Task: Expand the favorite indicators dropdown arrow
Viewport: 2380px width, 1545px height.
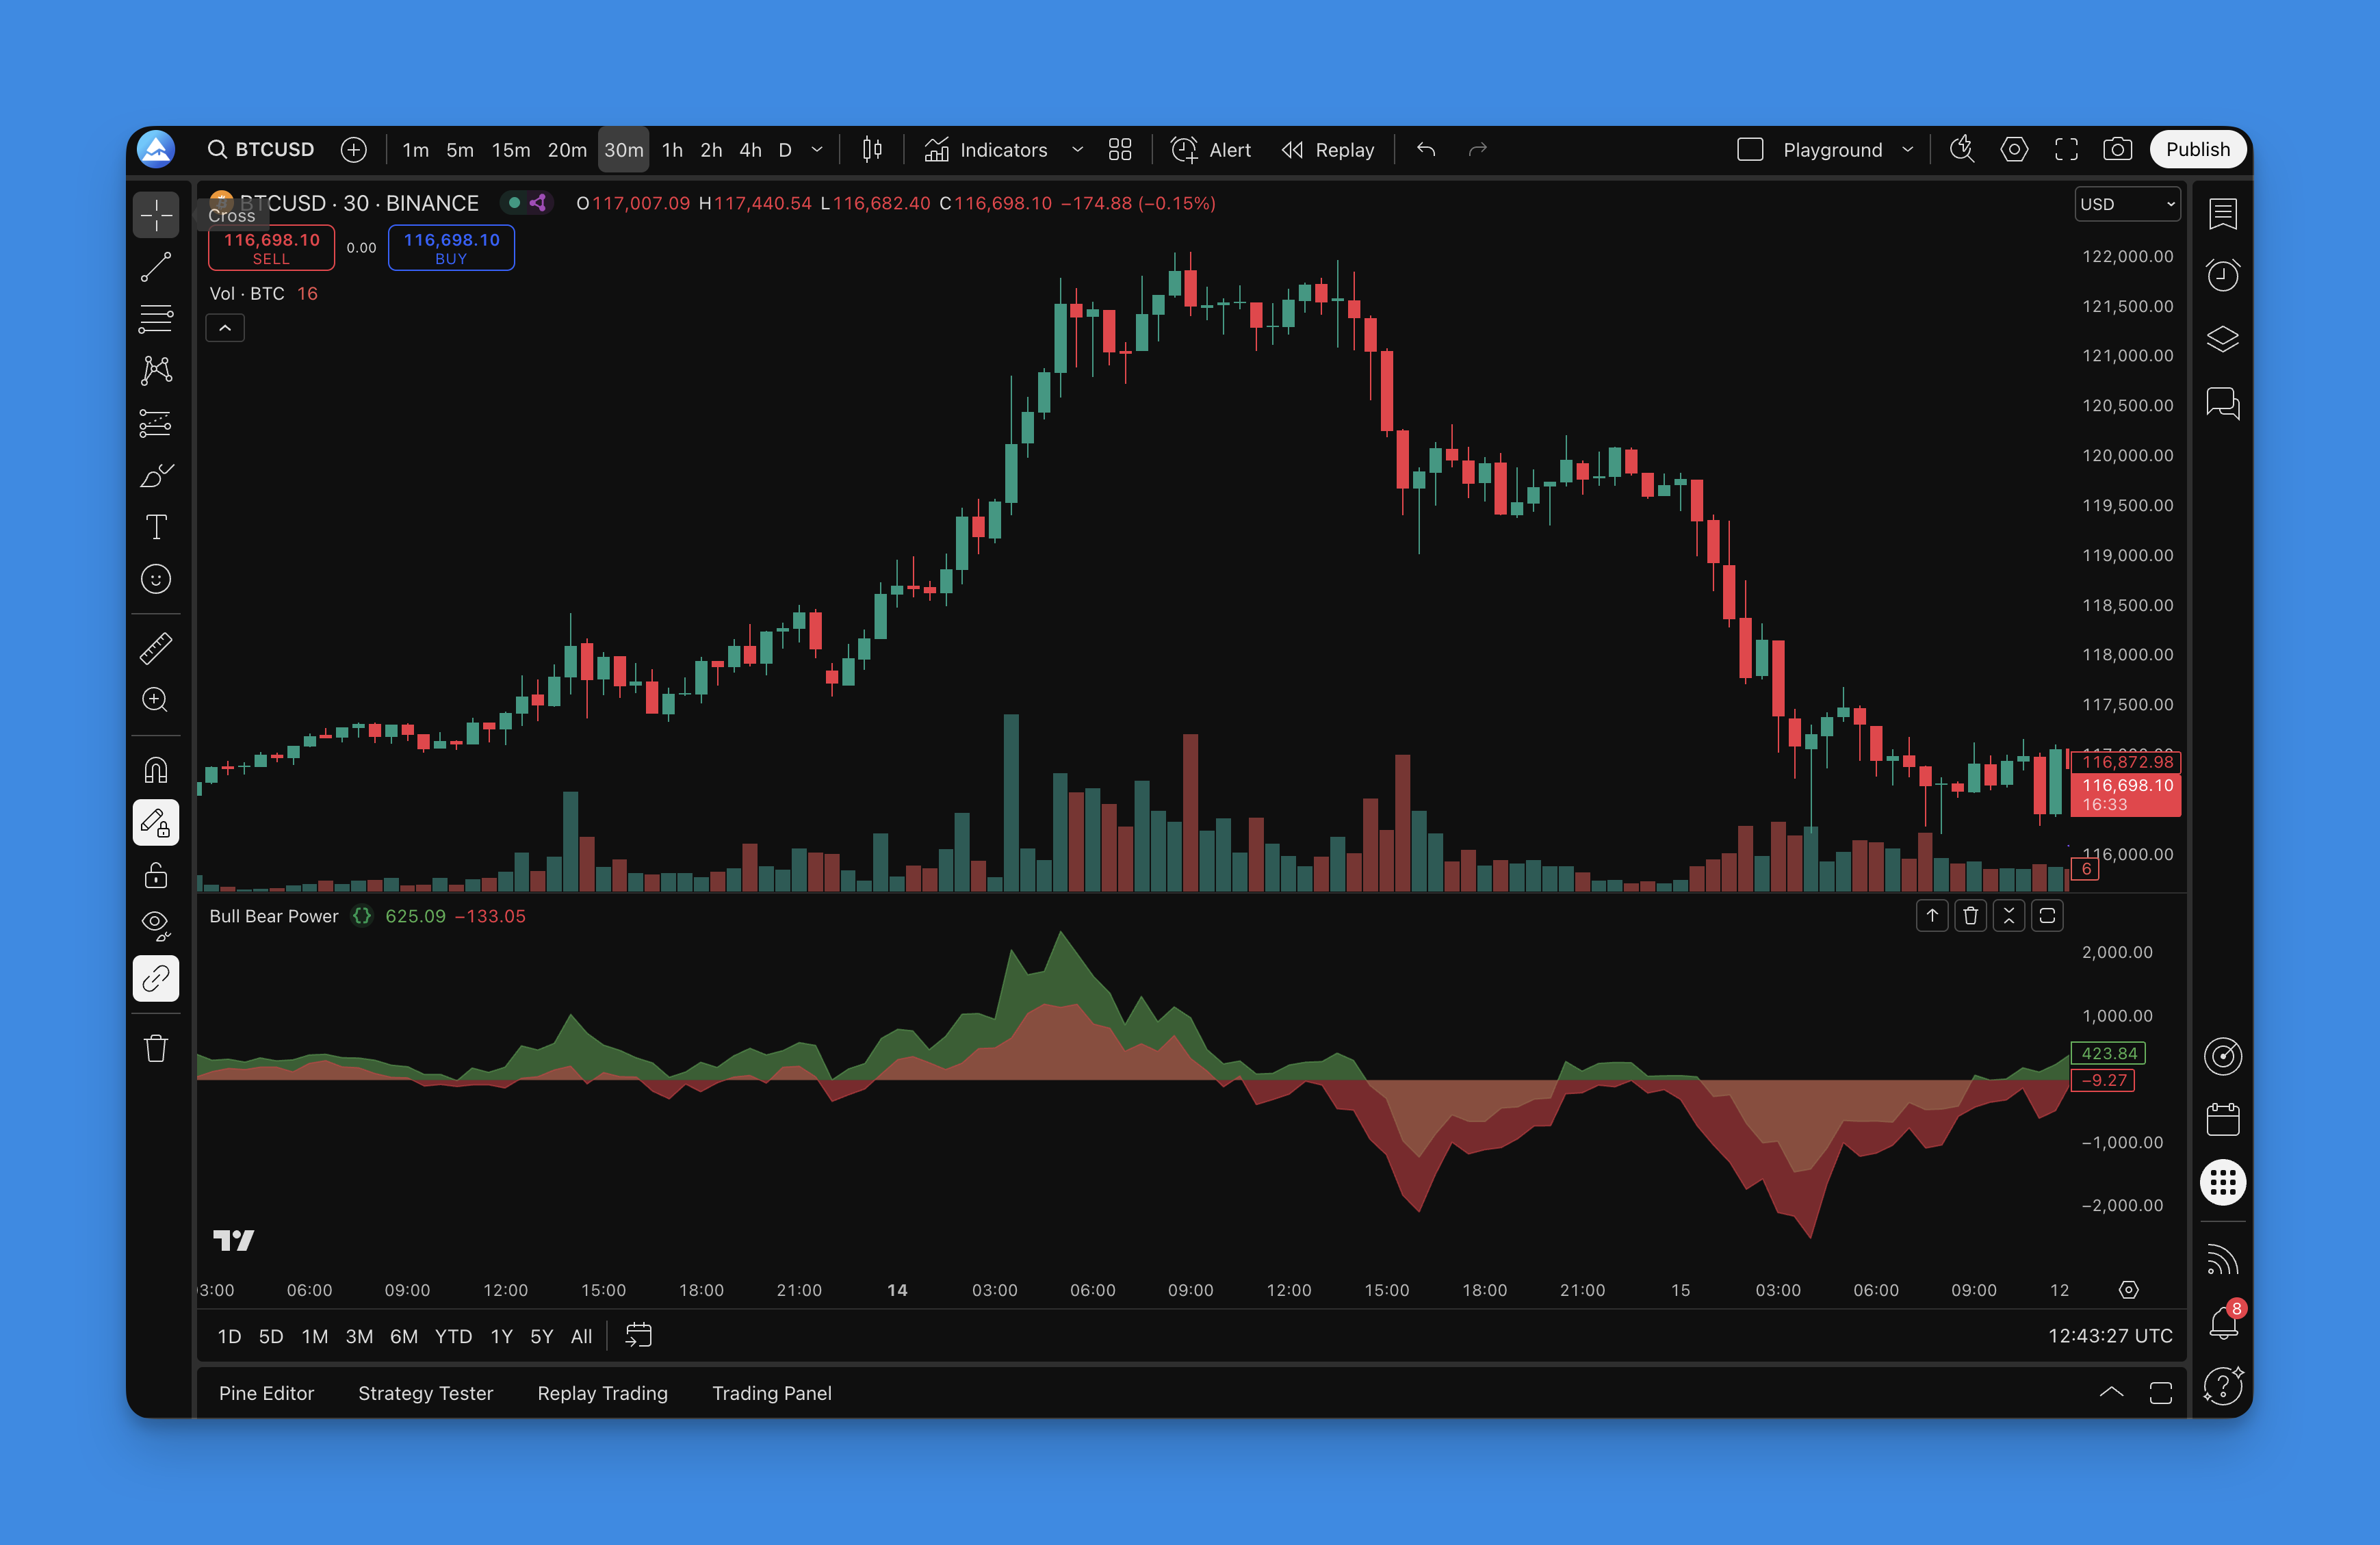Action: pos(1077,150)
